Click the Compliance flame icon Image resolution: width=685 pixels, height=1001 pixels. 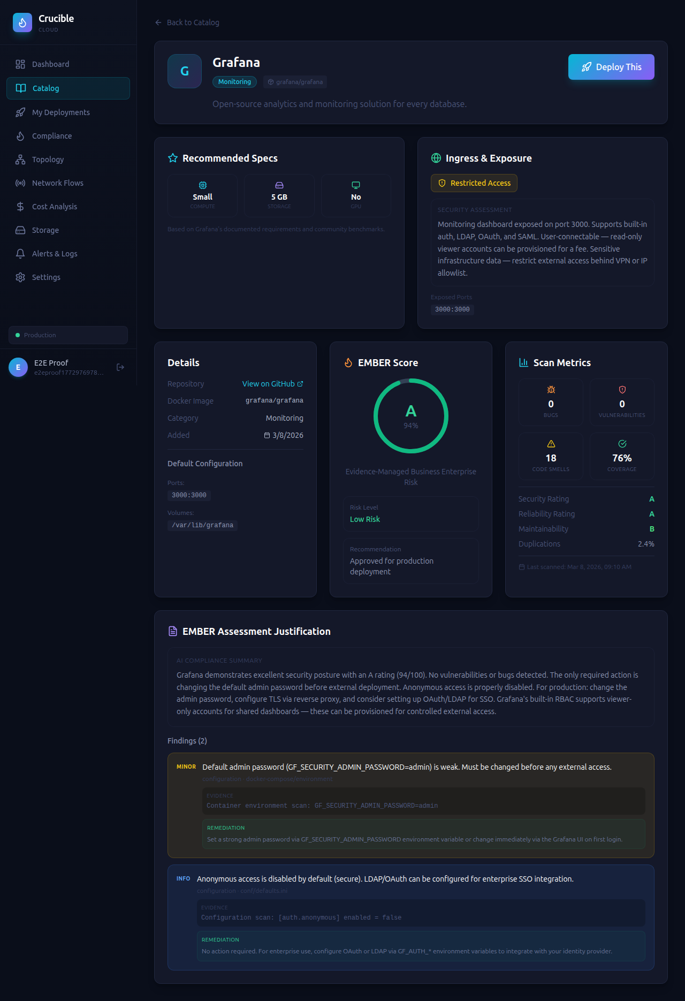point(20,136)
